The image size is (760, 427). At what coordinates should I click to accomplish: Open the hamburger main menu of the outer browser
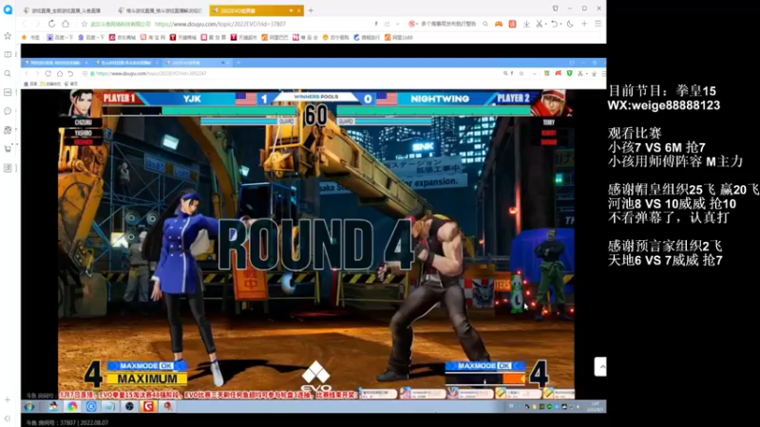(x=598, y=24)
